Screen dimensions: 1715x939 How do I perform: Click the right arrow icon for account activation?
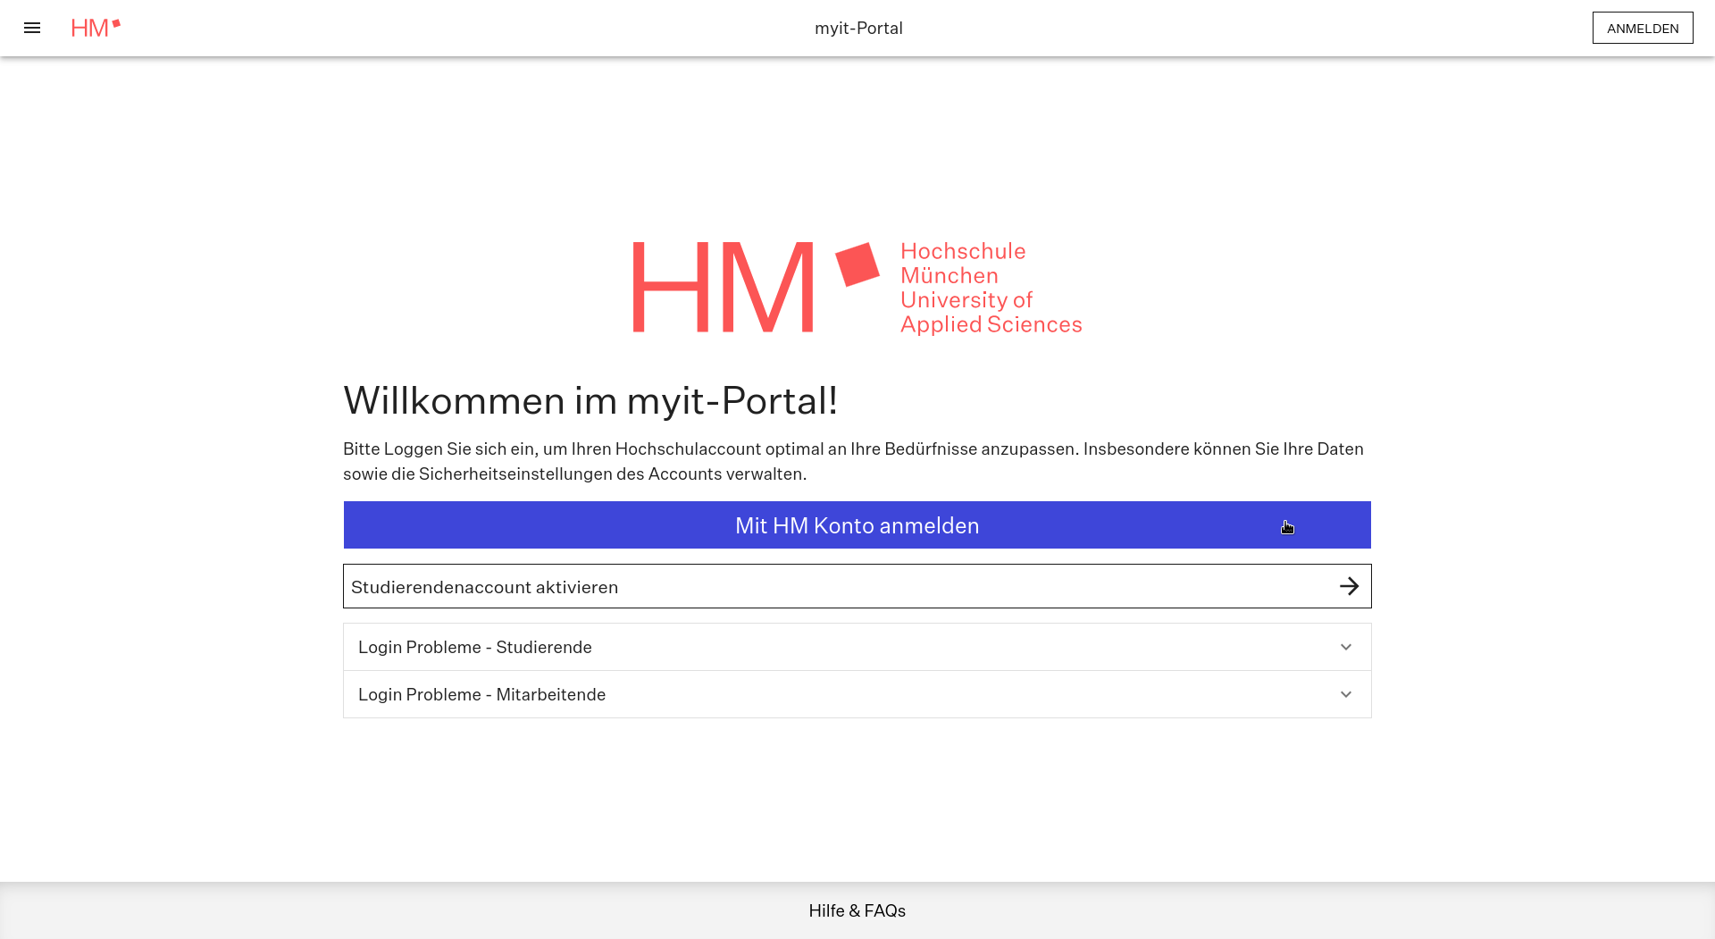click(1349, 586)
